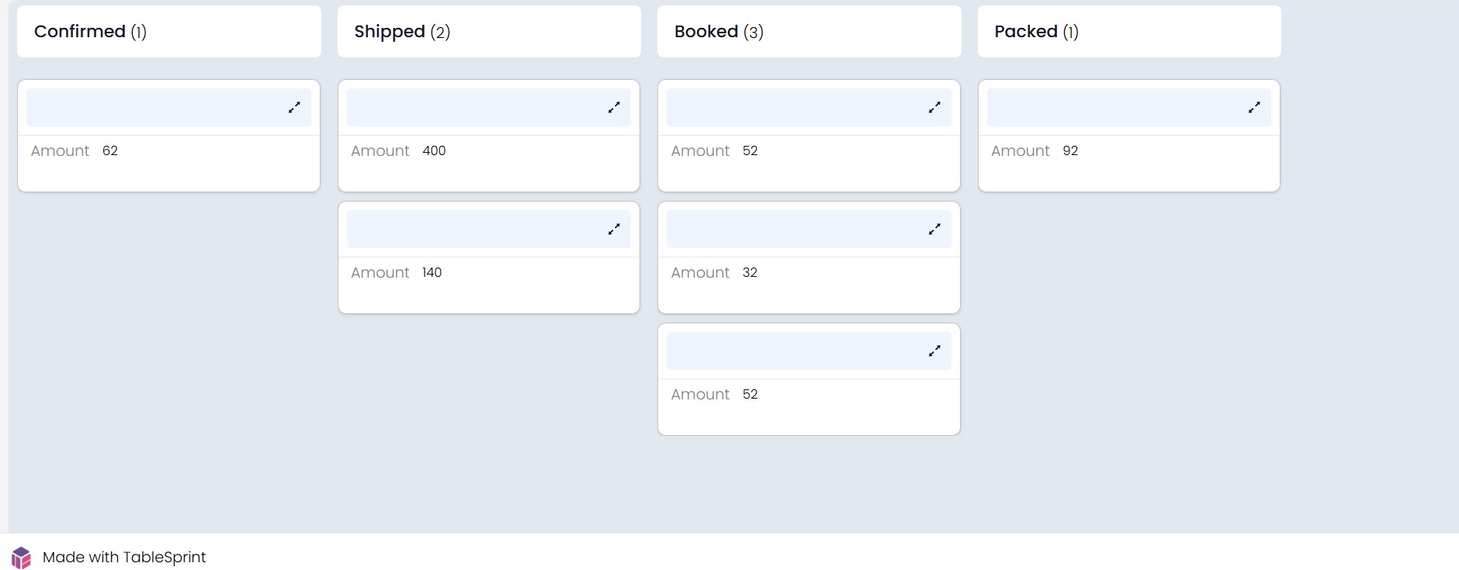Image resolution: width=1459 pixels, height=570 pixels.
Task: Select the Packed (1) column header
Action: 1036,32
